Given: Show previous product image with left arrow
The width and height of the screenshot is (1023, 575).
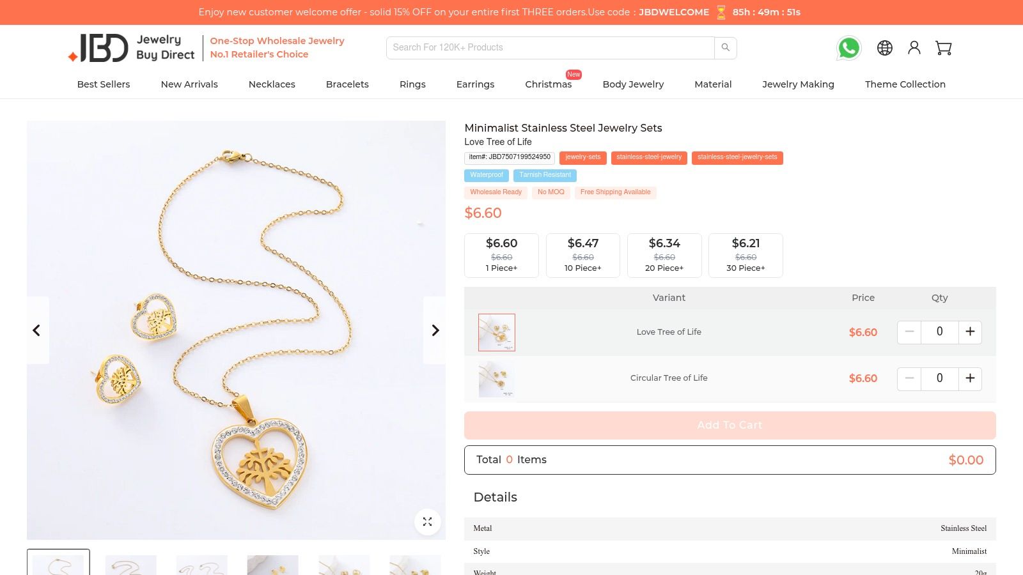Looking at the screenshot, I should pos(36,330).
